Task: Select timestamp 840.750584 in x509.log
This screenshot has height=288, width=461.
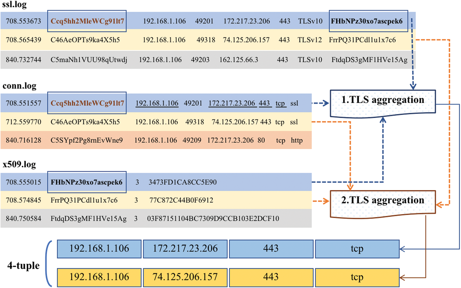Action: 23,219
